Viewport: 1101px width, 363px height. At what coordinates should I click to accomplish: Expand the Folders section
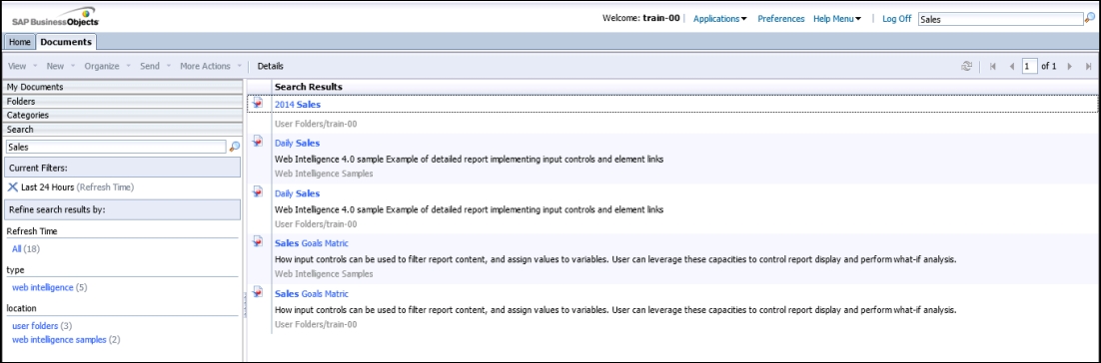pos(122,101)
